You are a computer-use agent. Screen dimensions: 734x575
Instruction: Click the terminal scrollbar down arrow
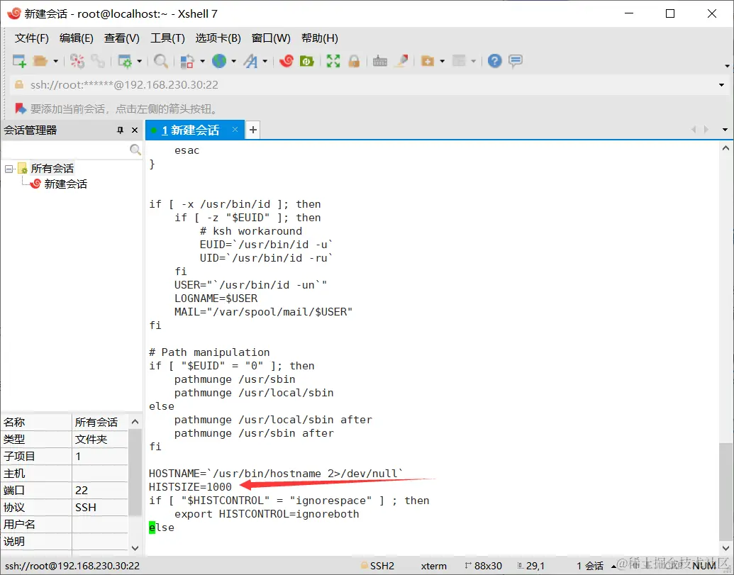tap(725, 548)
